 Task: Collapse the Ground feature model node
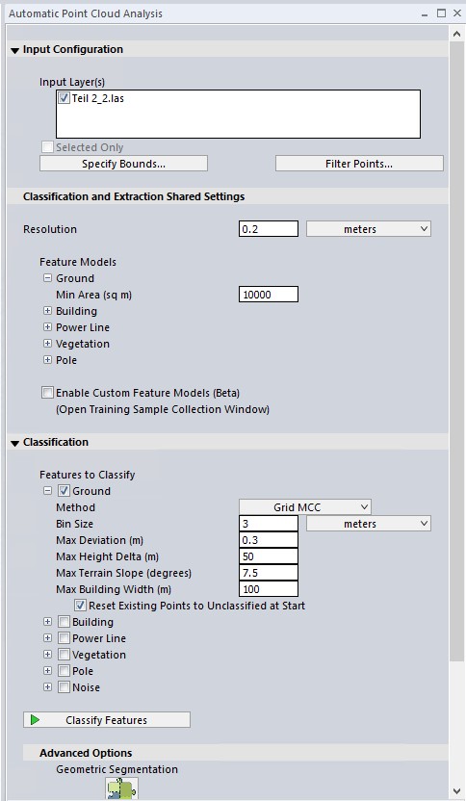[47, 278]
